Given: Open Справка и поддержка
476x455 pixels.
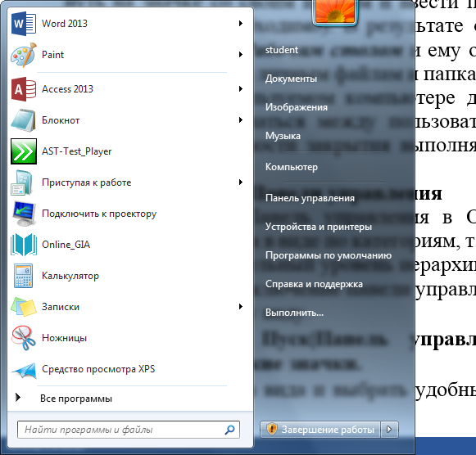Looking at the screenshot, I should tap(314, 284).
